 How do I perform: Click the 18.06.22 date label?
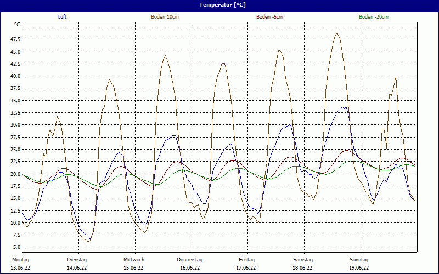pyautogui.click(x=302, y=268)
